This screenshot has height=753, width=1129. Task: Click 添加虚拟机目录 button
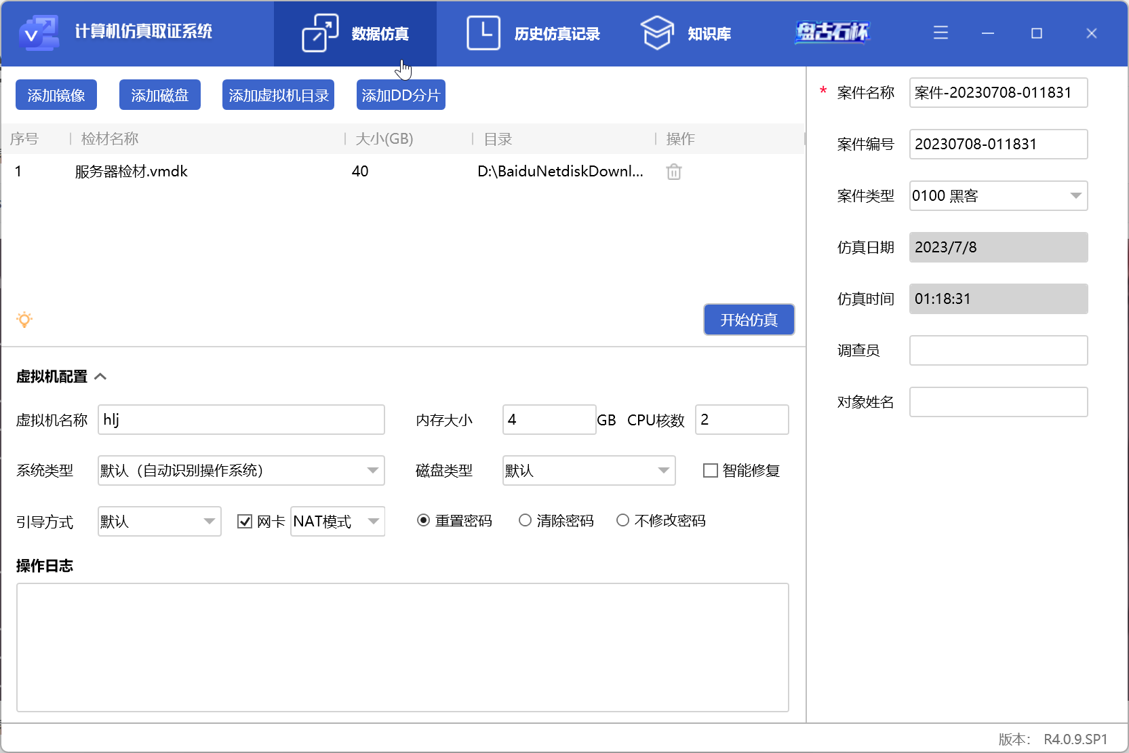(279, 95)
